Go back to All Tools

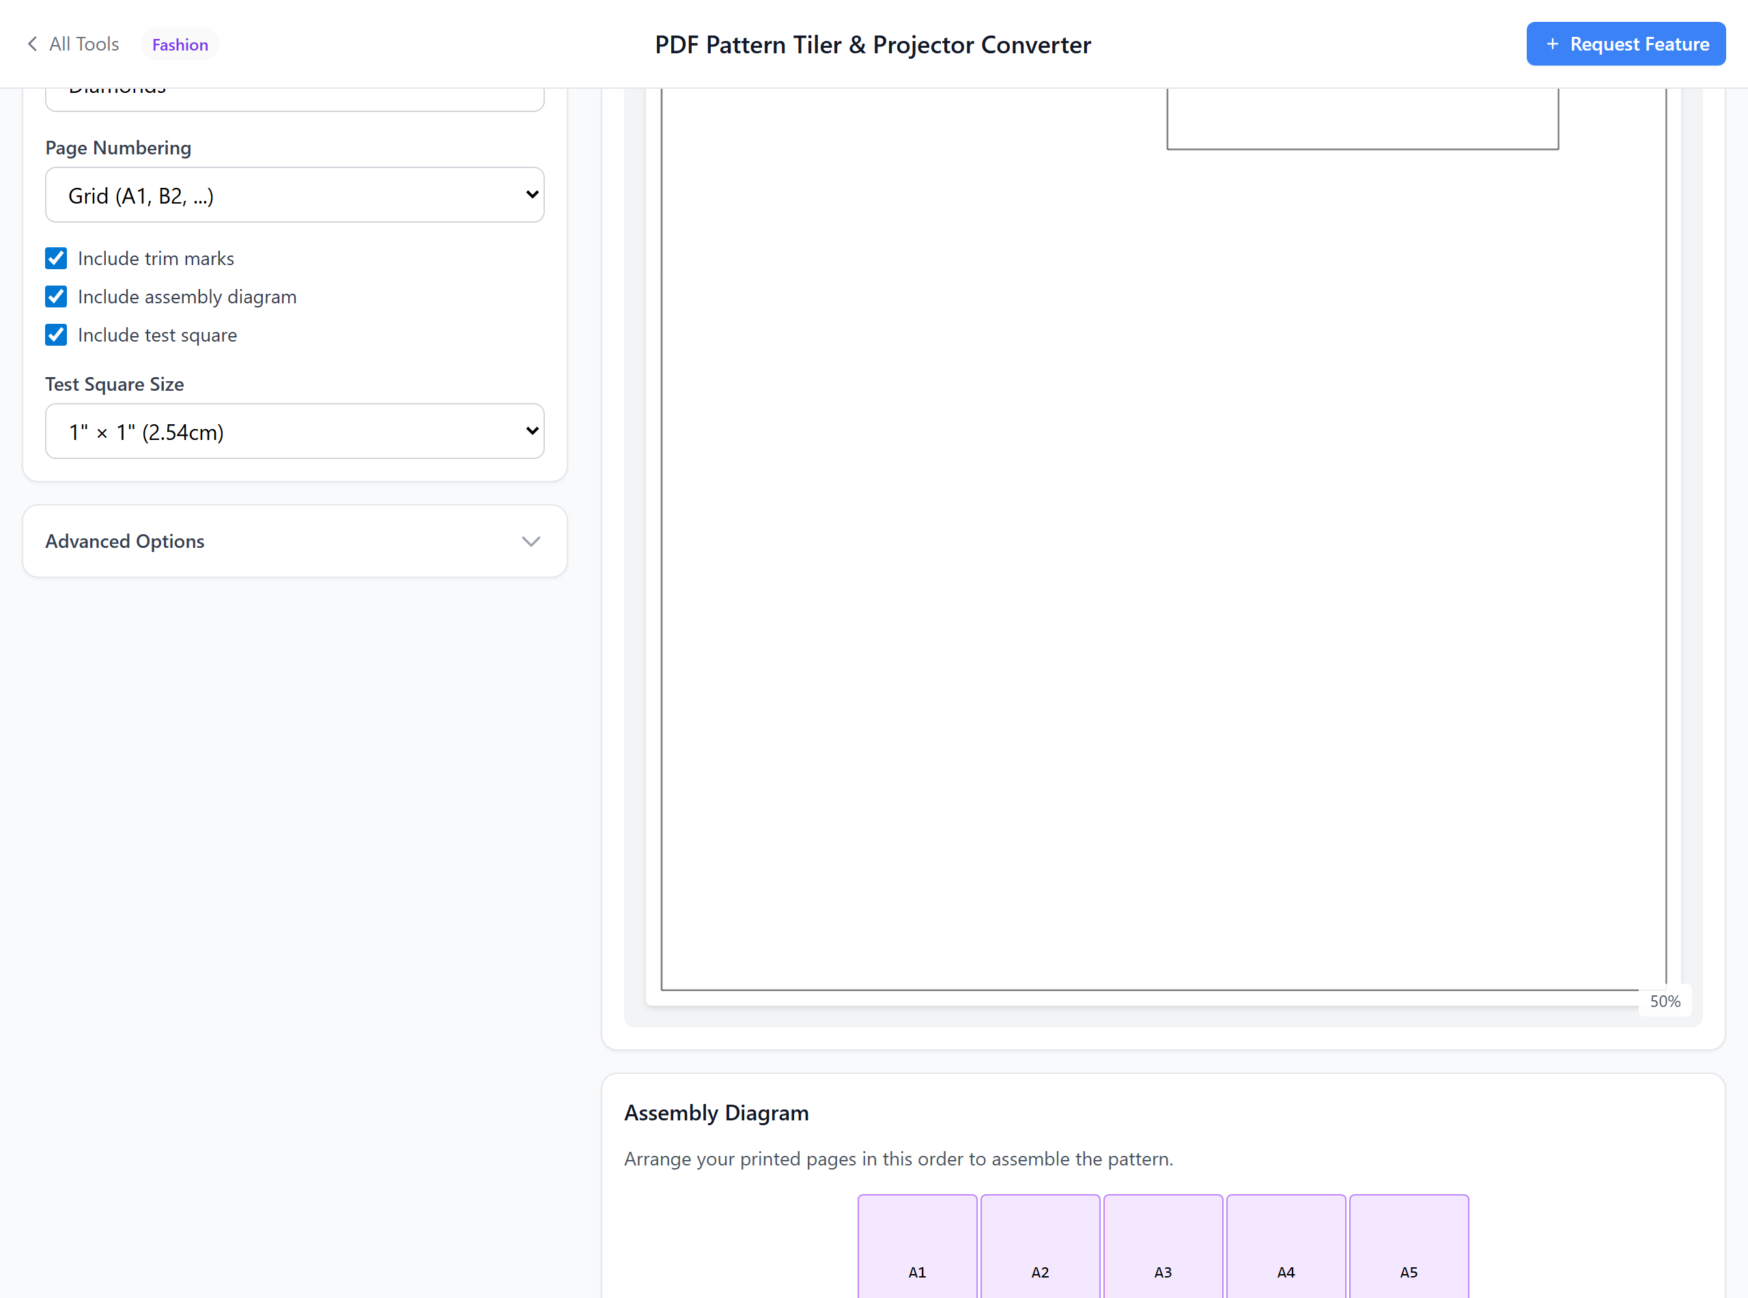(x=83, y=44)
